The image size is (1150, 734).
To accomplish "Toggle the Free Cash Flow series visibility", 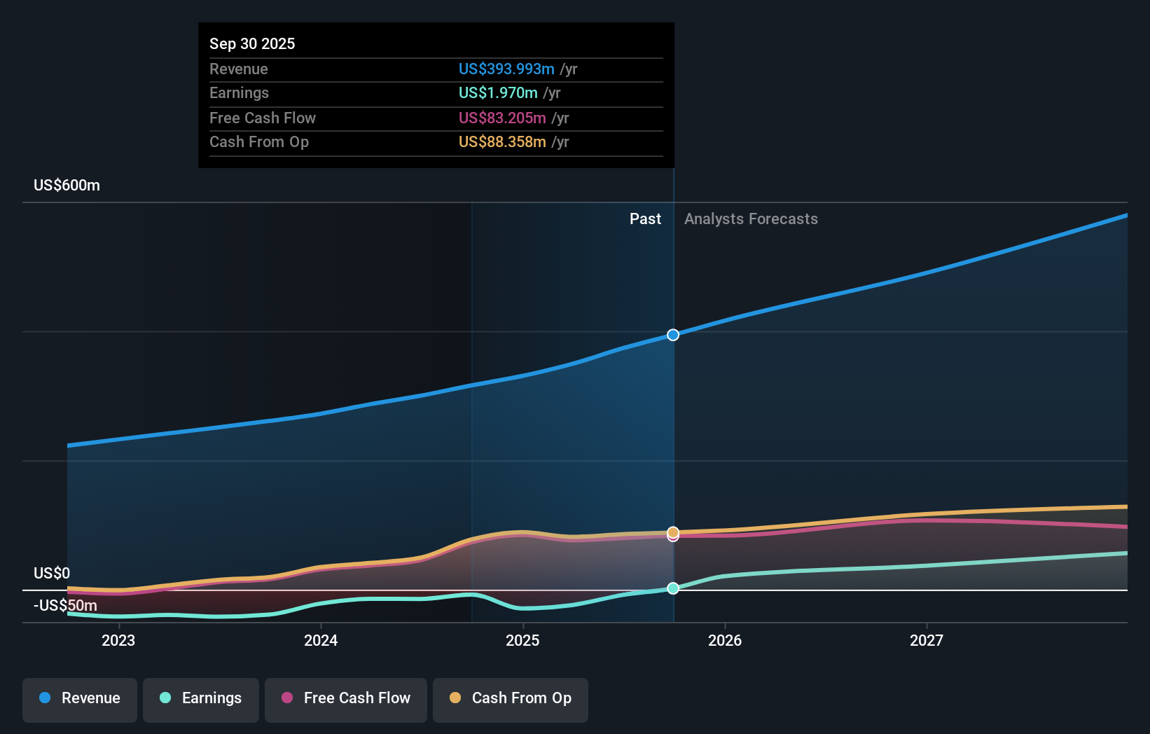I will 345,699.
